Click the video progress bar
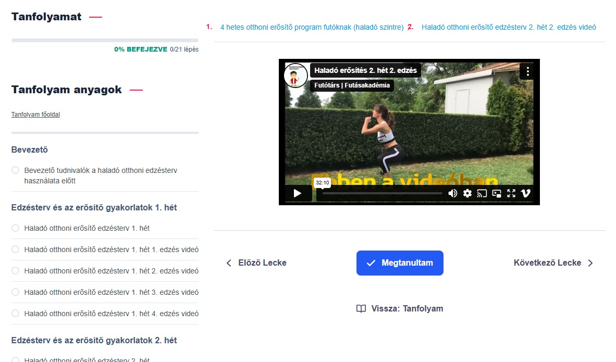Viewport: 616px width, 362px height. [382, 193]
